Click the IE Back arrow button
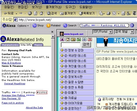The width and height of the screenshot is (137, 111). click(9, 13)
